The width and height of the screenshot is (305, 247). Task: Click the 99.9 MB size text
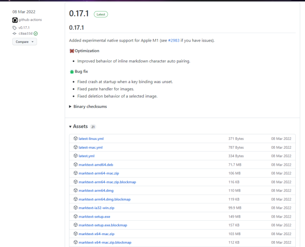click(235, 208)
